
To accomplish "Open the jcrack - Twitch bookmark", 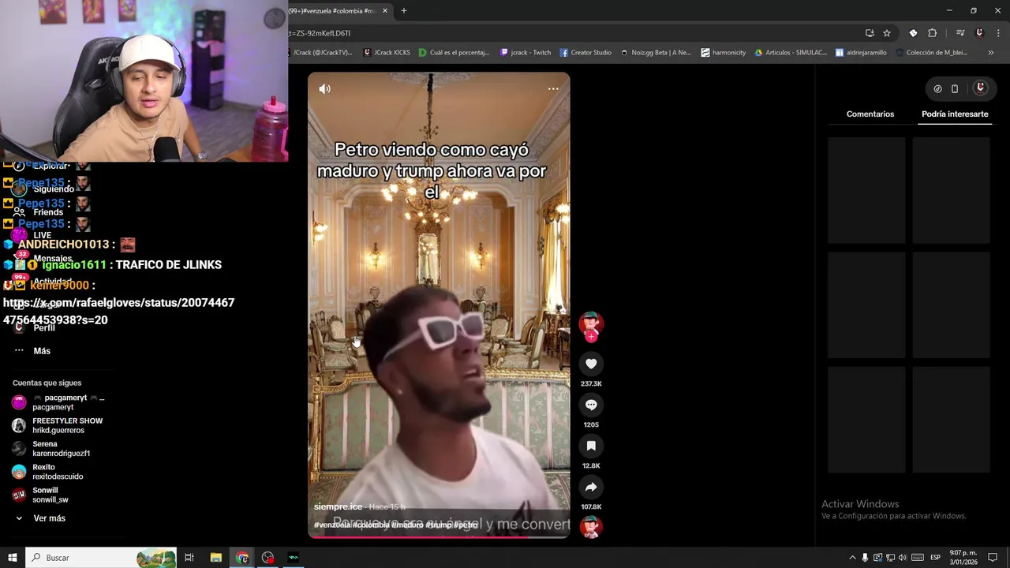I will click(526, 53).
